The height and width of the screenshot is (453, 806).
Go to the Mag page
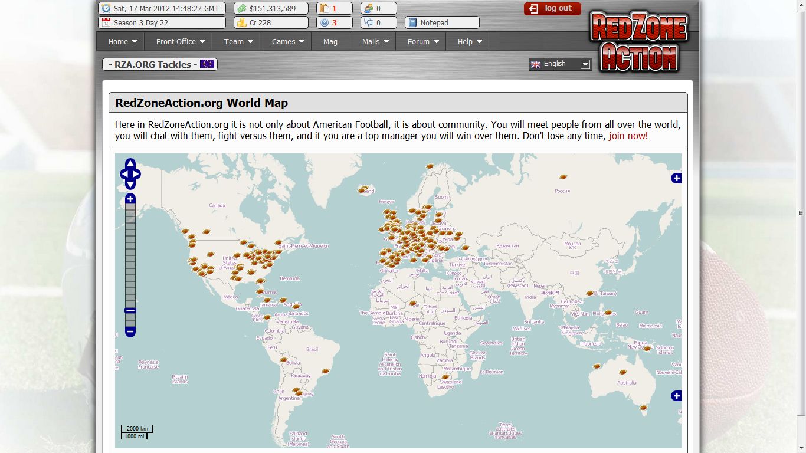[330, 41]
